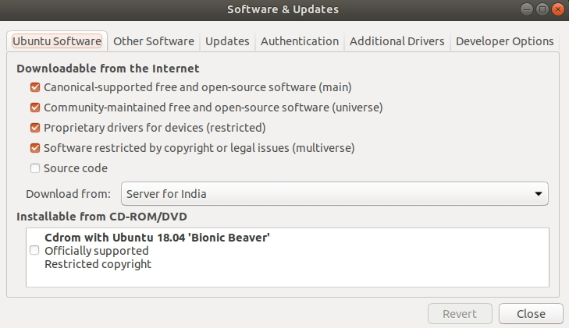Close window using red titlebar icon
The height and width of the screenshot is (328, 569).
558,9
